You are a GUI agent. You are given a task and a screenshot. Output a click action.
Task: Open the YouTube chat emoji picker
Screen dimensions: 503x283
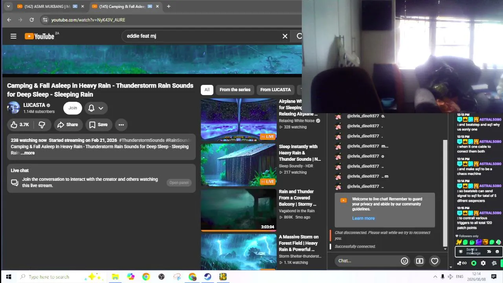pos(404,261)
